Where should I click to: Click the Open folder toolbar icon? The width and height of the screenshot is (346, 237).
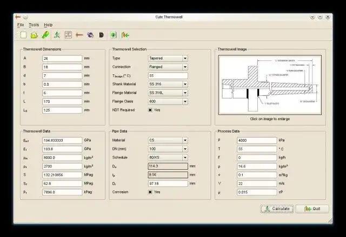click(34, 35)
